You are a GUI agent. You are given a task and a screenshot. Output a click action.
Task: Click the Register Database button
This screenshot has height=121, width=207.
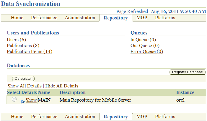pyautogui.click(x=188, y=72)
